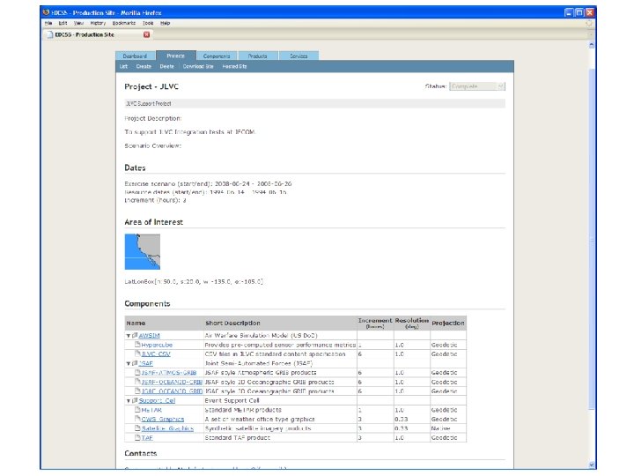Open the Bookmarks menu
The image size is (634, 476).
[124, 24]
